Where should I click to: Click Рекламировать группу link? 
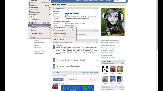(x=108, y=48)
